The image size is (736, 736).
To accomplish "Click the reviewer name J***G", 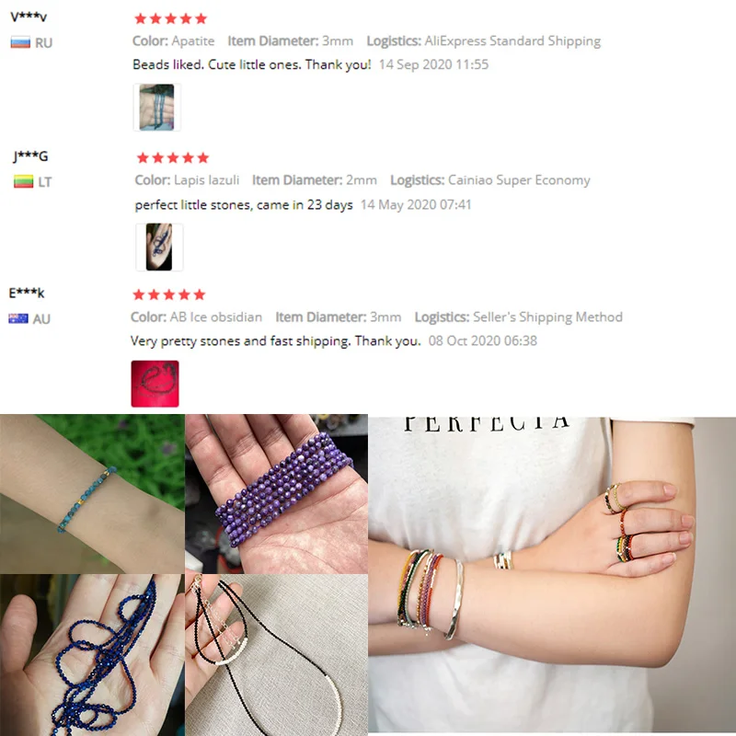I will coord(30,155).
